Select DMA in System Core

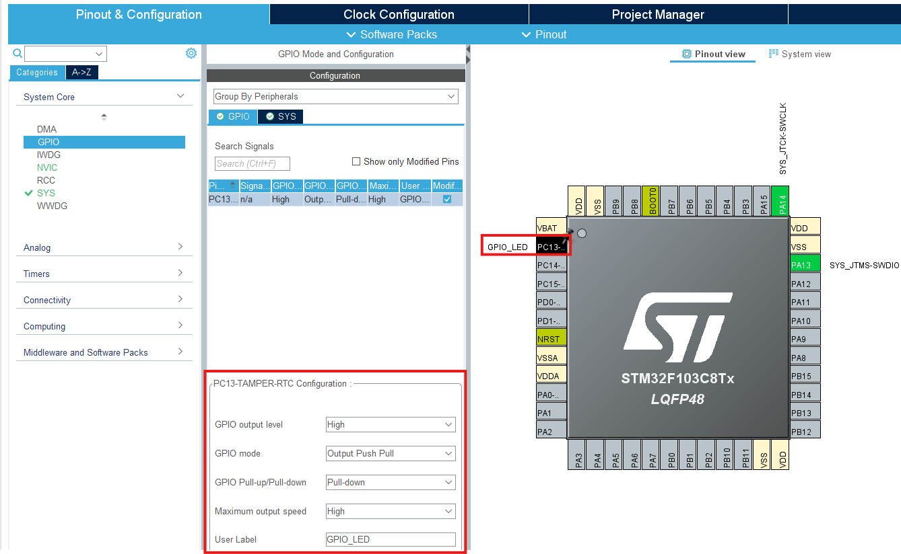click(46, 129)
